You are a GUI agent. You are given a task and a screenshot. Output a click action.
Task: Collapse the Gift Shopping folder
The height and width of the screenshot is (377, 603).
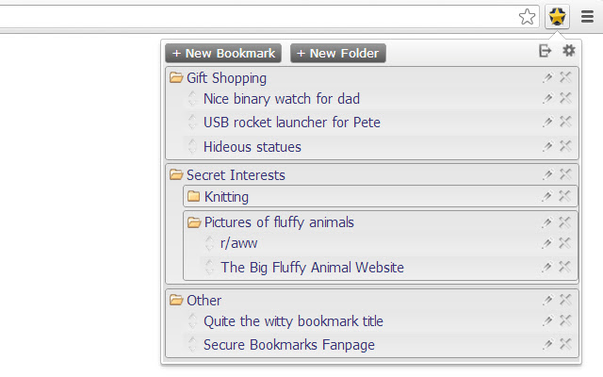176,78
